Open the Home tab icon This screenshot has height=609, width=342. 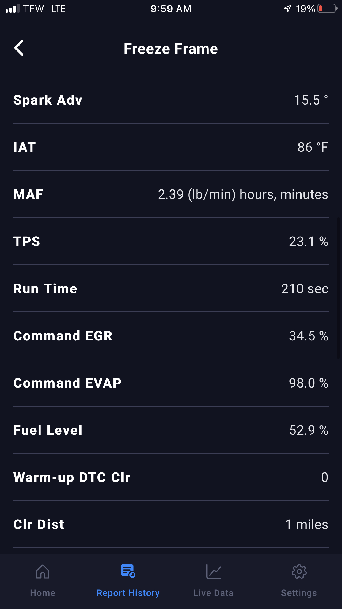click(43, 571)
